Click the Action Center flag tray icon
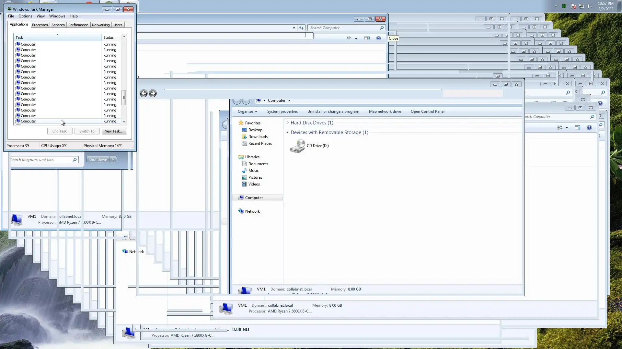Screen dimensions: 622x349 [573, 6]
